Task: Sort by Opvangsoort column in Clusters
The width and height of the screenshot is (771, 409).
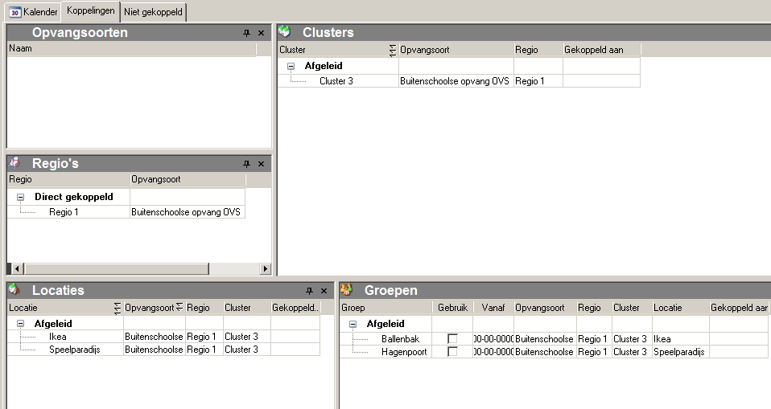Action: pyautogui.click(x=456, y=50)
